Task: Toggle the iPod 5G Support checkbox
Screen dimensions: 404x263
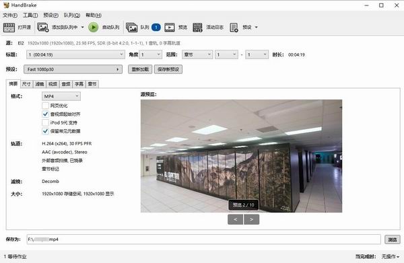Action: point(45,122)
